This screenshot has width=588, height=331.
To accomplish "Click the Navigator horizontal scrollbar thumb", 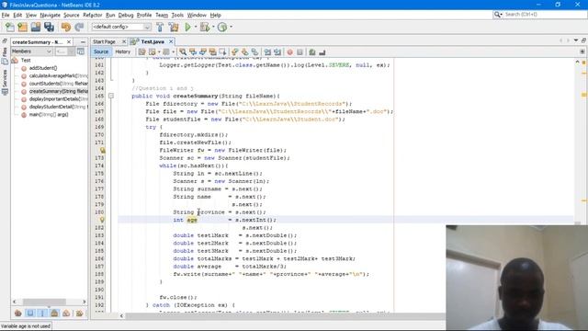I will tap(44, 302).
